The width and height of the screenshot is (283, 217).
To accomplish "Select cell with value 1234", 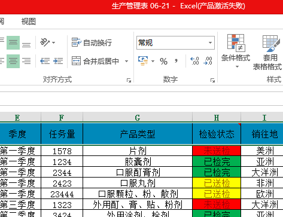I will coord(62,161).
